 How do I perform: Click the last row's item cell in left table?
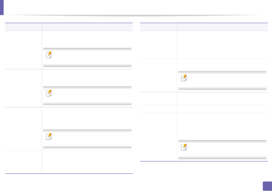23,162
